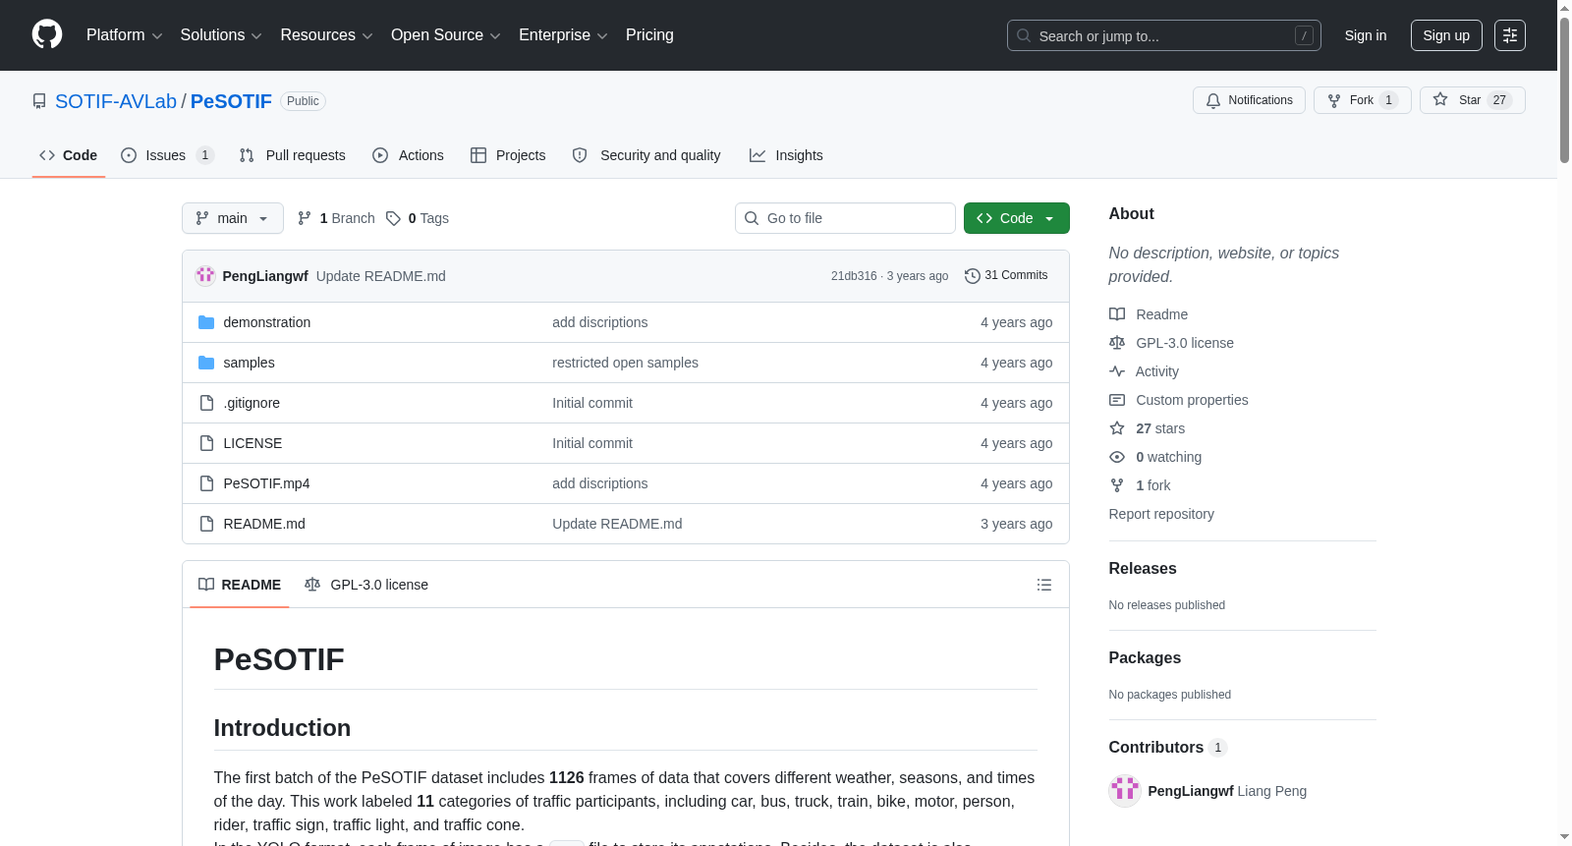Click the Custom properties note icon
Image resolution: width=1572 pixels, height=846 pixels.
pos(1117,400)
